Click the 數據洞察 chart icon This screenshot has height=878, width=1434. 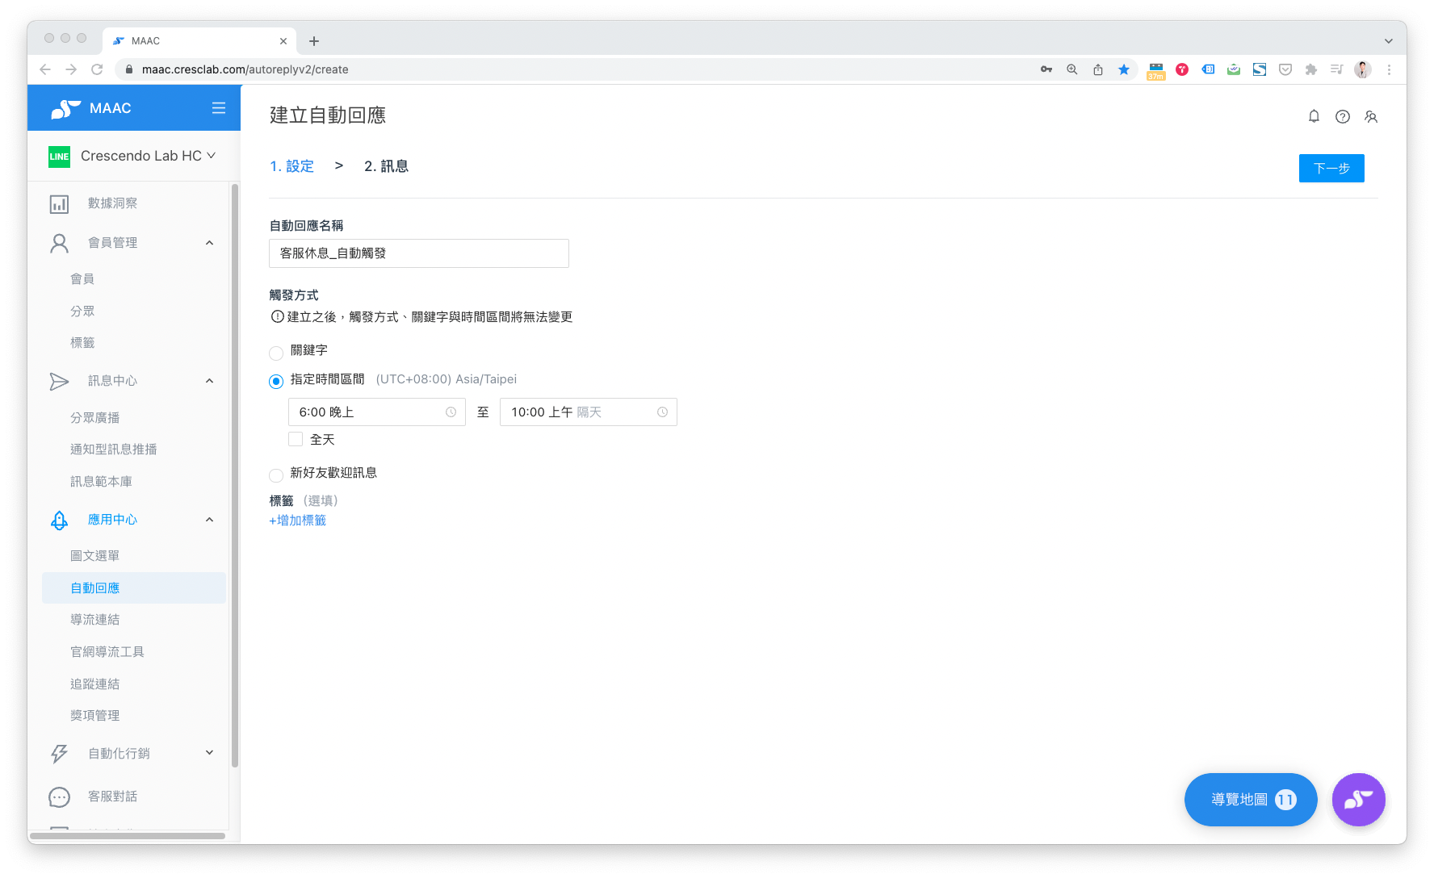[59, 203]
